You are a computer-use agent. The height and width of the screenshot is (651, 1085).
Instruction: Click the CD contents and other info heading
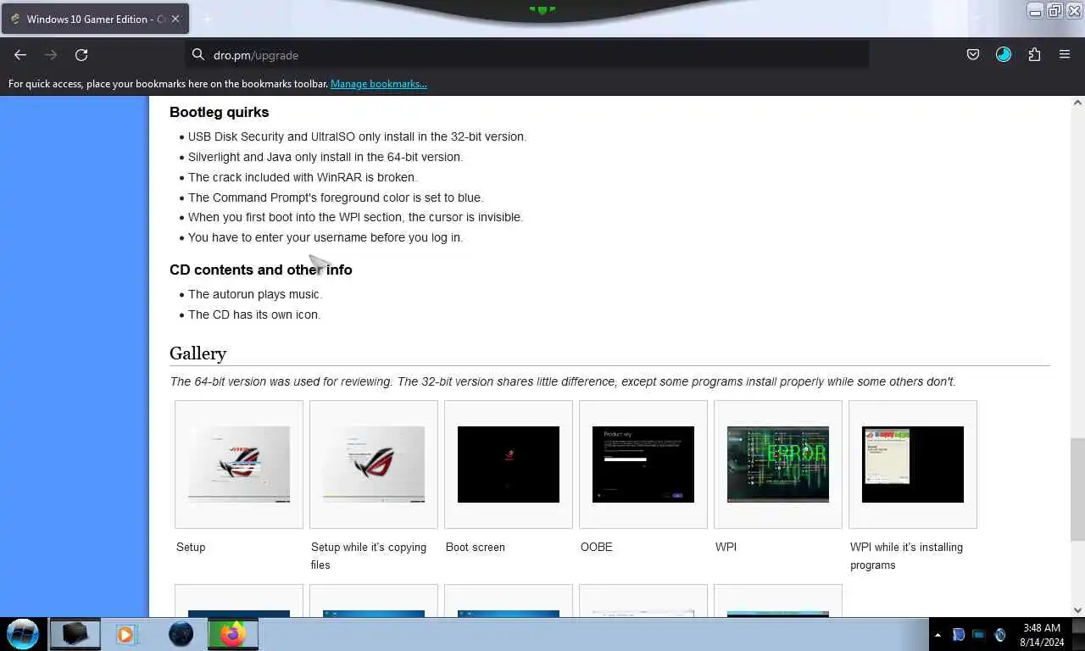[260, 270]
